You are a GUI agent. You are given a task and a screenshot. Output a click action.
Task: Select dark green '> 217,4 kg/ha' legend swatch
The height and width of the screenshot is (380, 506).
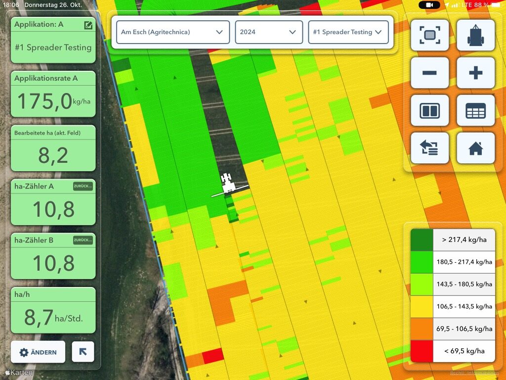(x=422, y=240)
